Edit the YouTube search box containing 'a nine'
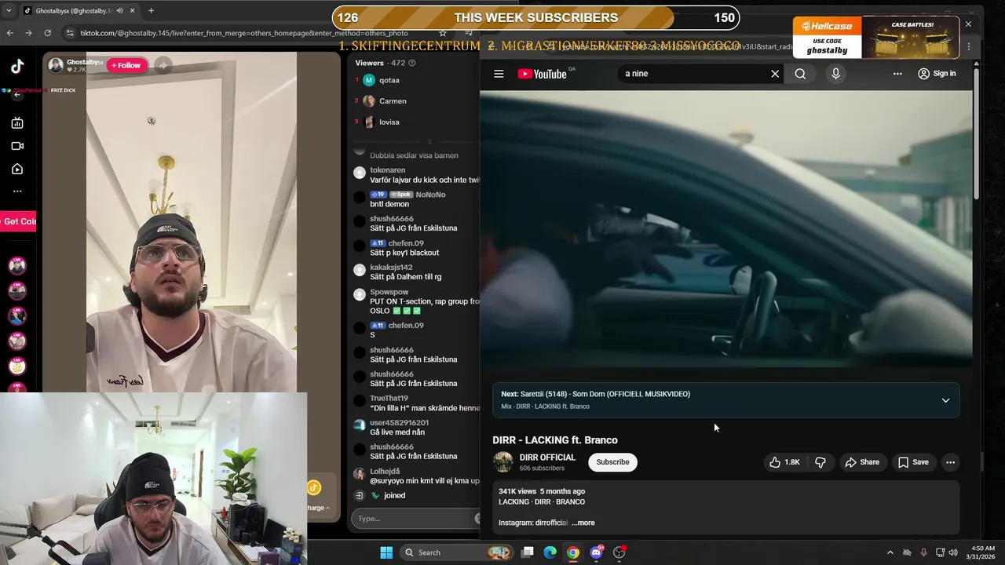Screen dimensions: 1005x565 694,74
